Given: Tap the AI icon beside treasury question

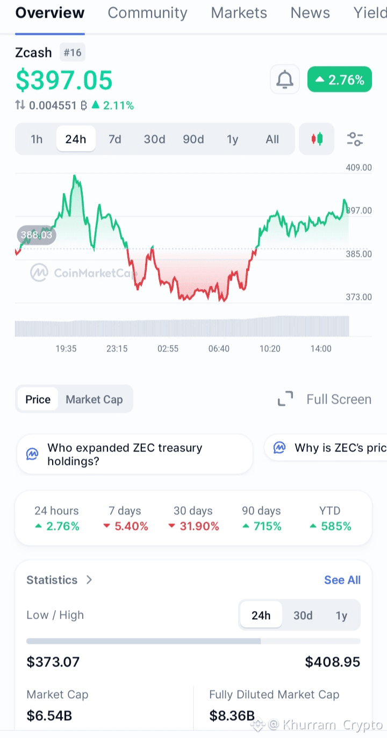Looking at the screenshot, I should [x=32, y=454].
